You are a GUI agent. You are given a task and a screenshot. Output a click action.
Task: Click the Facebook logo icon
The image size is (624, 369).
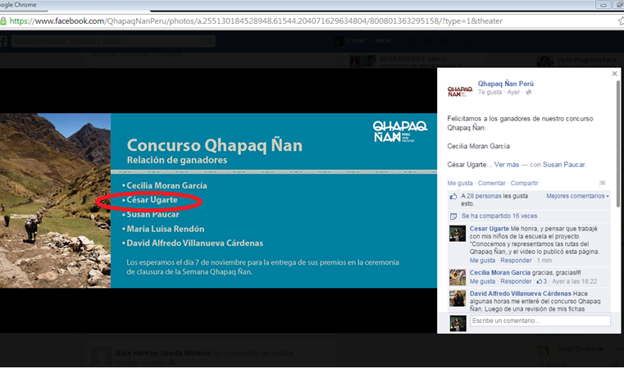[3, 41]
